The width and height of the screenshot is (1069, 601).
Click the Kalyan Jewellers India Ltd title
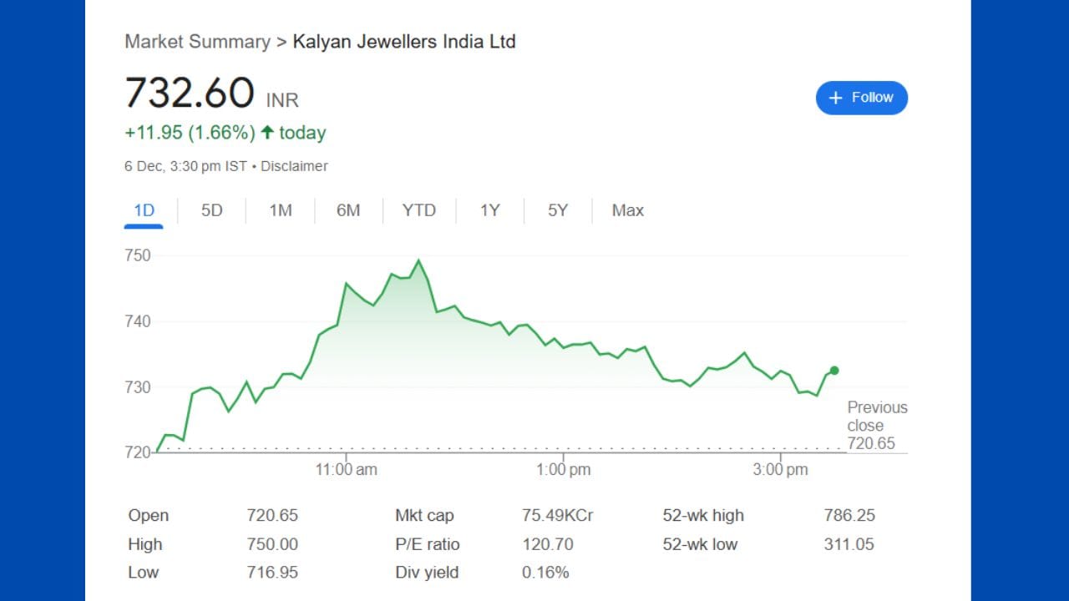coord(404,42)
